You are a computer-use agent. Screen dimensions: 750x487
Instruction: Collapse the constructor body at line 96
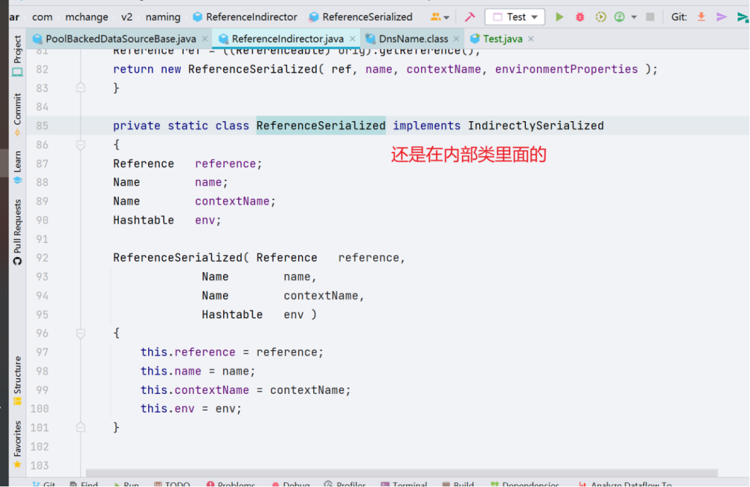pyautogui.click(x=80, y=334)
